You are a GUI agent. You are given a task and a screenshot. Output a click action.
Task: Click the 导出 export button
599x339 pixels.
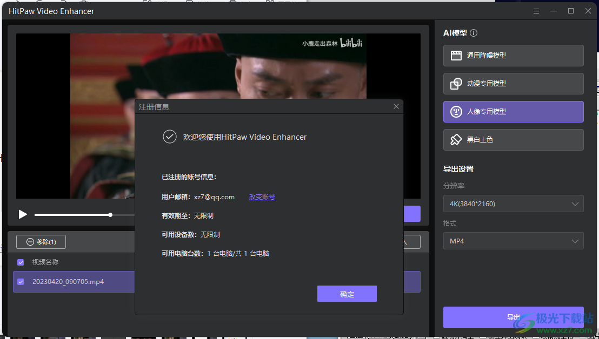(x=514, y=317)
